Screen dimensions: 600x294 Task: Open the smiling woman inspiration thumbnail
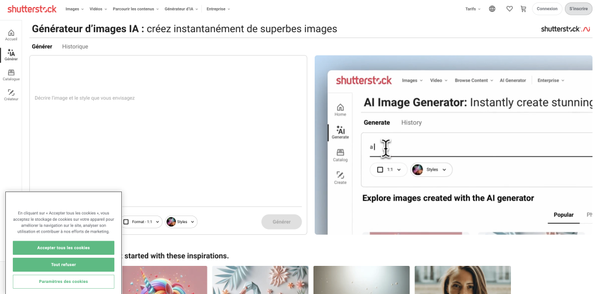pyautogui.click(x=463, y=280)
